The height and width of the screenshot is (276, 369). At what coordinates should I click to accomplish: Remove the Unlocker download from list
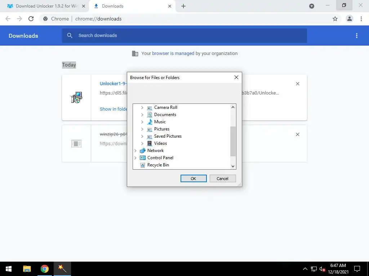point(298,84)
